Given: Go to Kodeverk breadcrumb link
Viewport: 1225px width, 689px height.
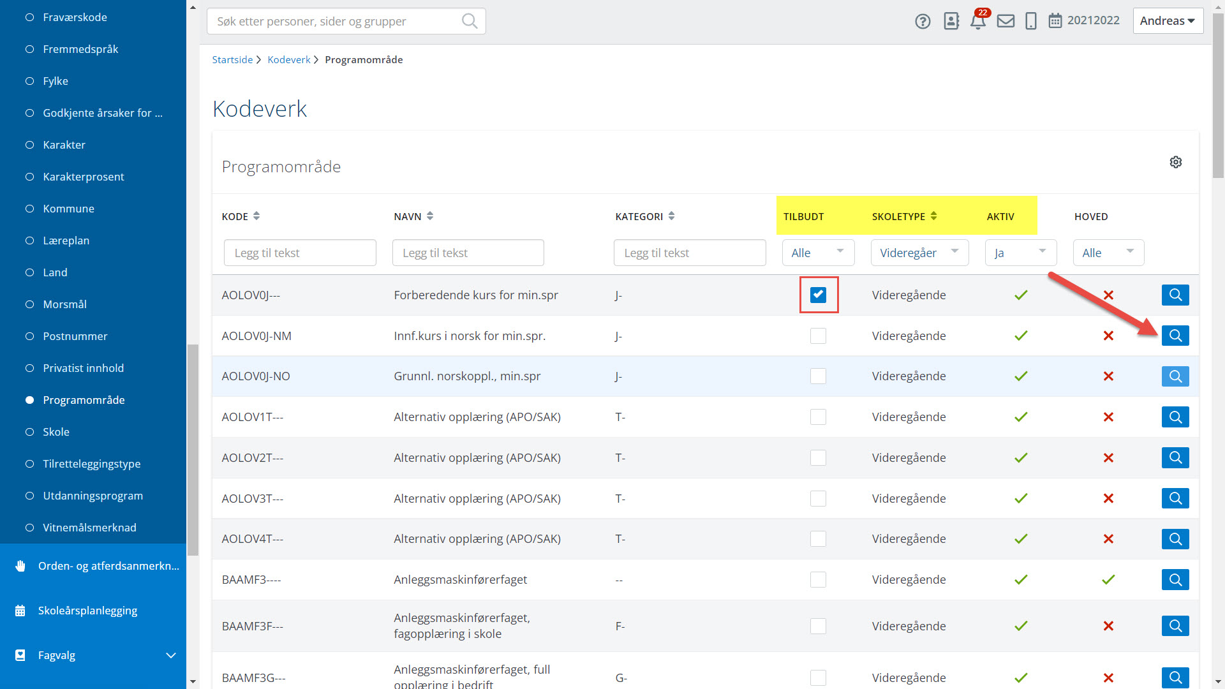Looking at the screenshot, I should coord(289,59).
